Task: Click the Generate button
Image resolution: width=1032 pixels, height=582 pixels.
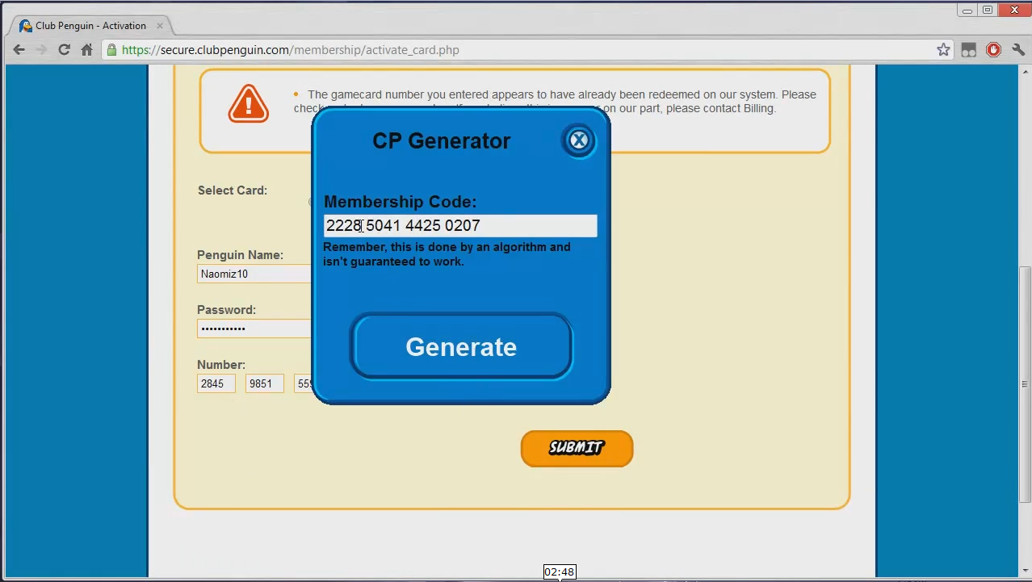Action: tap(461, 346)
